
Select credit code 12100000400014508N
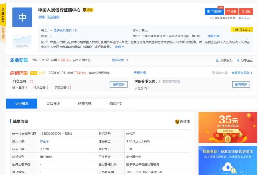pyautogui.click(x=56, y=133)
